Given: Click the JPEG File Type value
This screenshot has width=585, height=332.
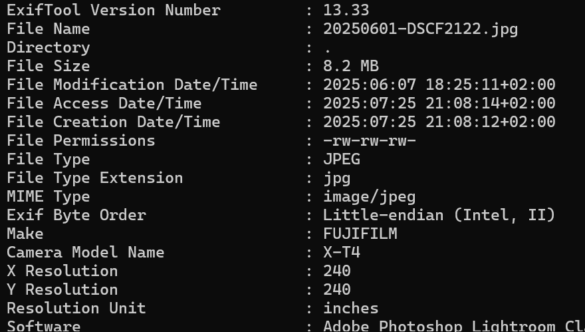Looking at the screenshot, I should coord(341,160).
